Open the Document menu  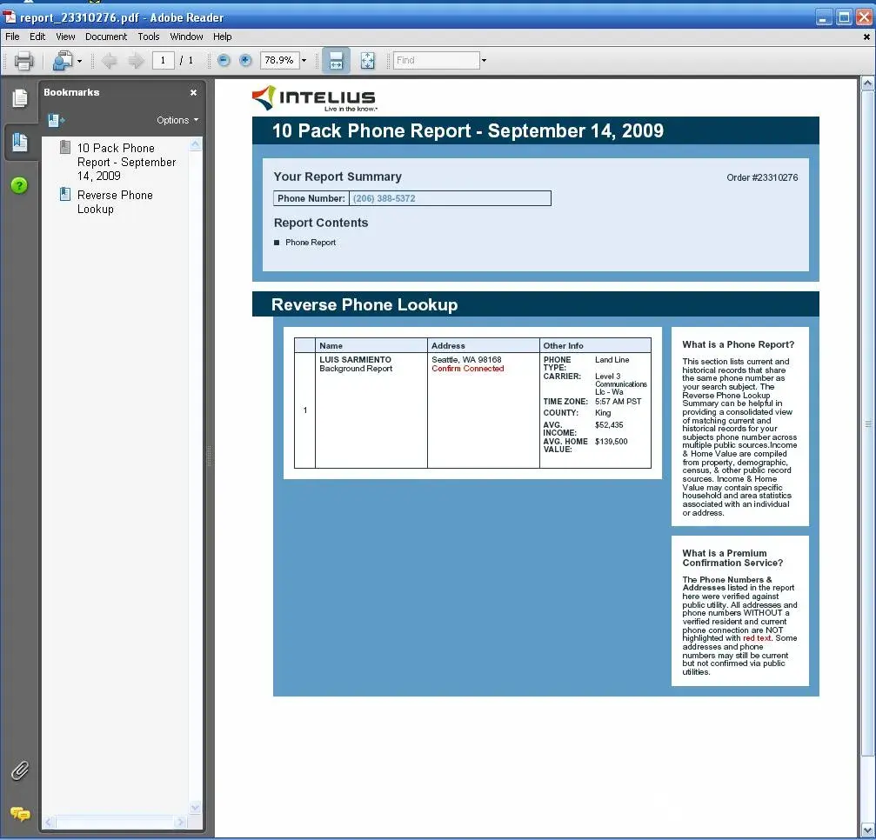point(106,37)
